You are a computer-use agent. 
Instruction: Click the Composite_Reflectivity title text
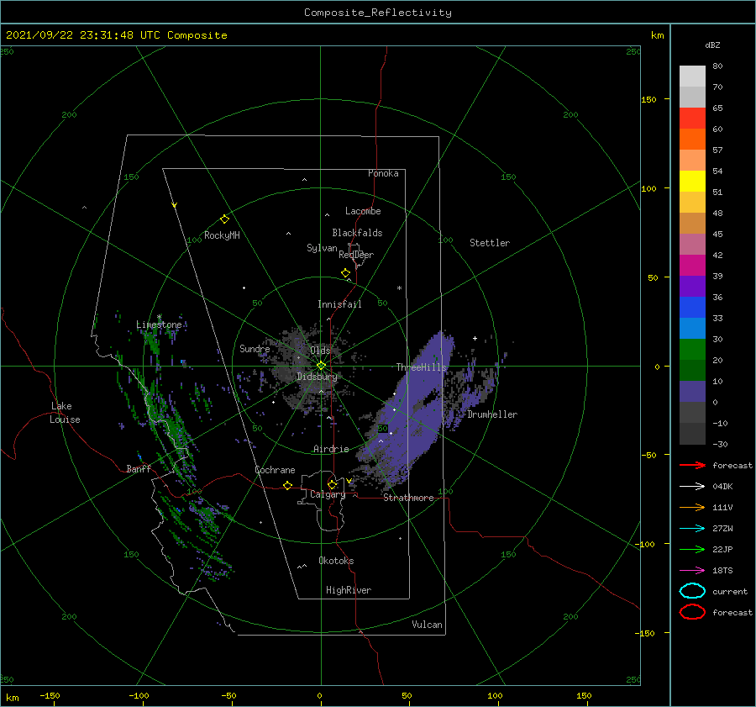tap(378, 13)
